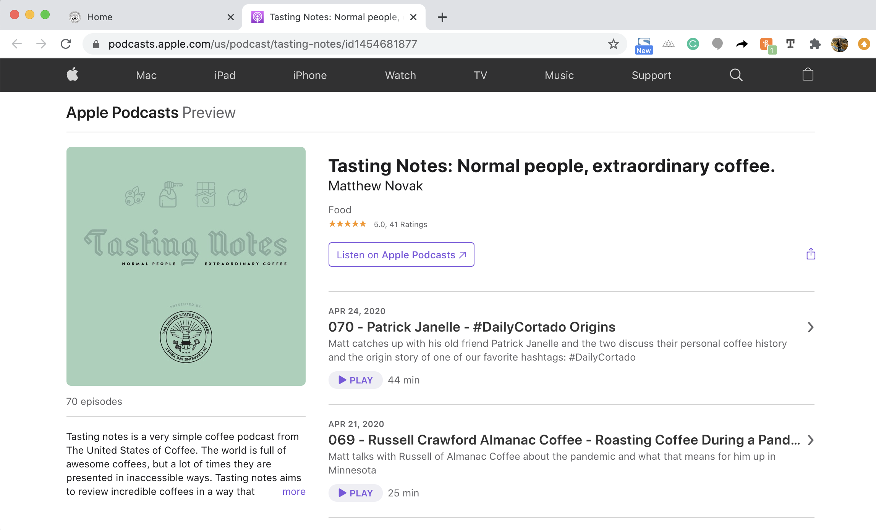Play episode 069 Russell Crawford

pyautogui.click(x=355, y=493)
